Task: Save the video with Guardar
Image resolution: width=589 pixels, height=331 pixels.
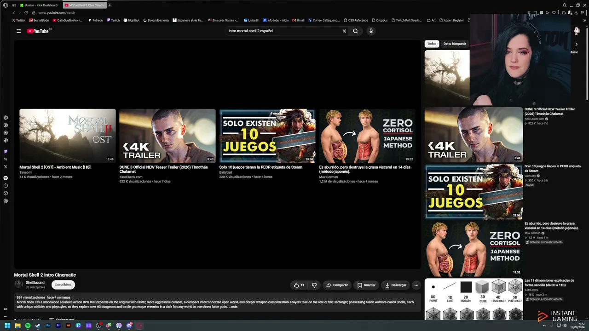Action: click(x=366, y=285)
